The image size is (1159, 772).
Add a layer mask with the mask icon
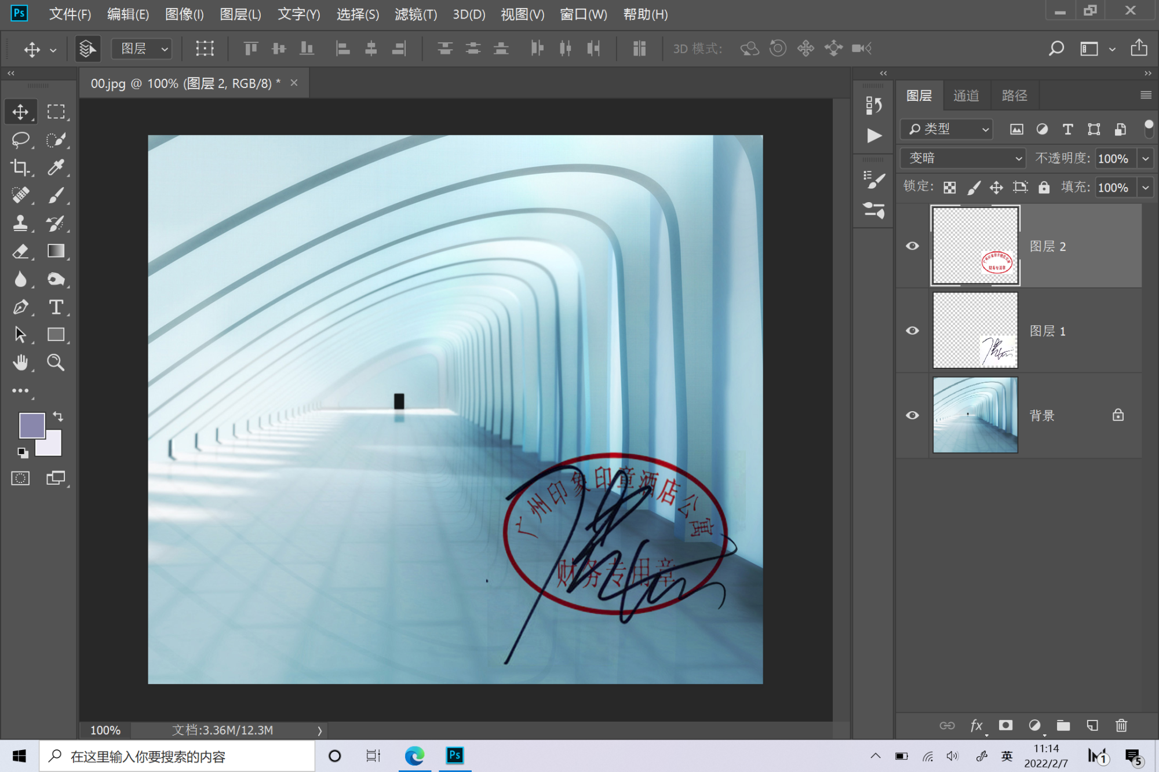(x=1005, y=725)
